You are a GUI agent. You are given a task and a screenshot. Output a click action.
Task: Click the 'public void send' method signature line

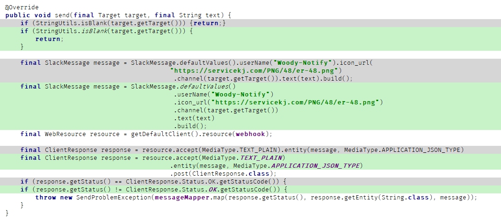(118, 15)
